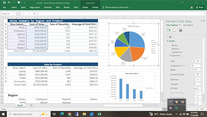
Task: Open the border Color picker button
Action: pos(198,61)
